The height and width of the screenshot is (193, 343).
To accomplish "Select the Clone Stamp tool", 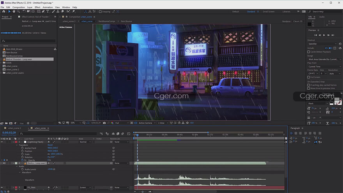I will tap(58, 12).
